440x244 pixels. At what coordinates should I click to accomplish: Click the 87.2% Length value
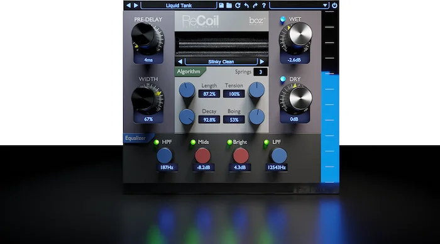(209, 94)
